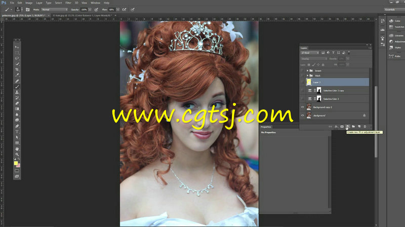Select the Blur tool
The height and width of the screenshot is (227, 405).
(x=17, y=115)
